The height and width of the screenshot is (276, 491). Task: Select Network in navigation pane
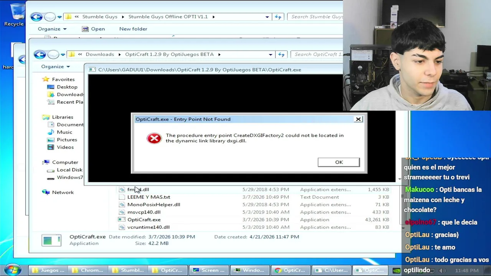pos(58,192)
